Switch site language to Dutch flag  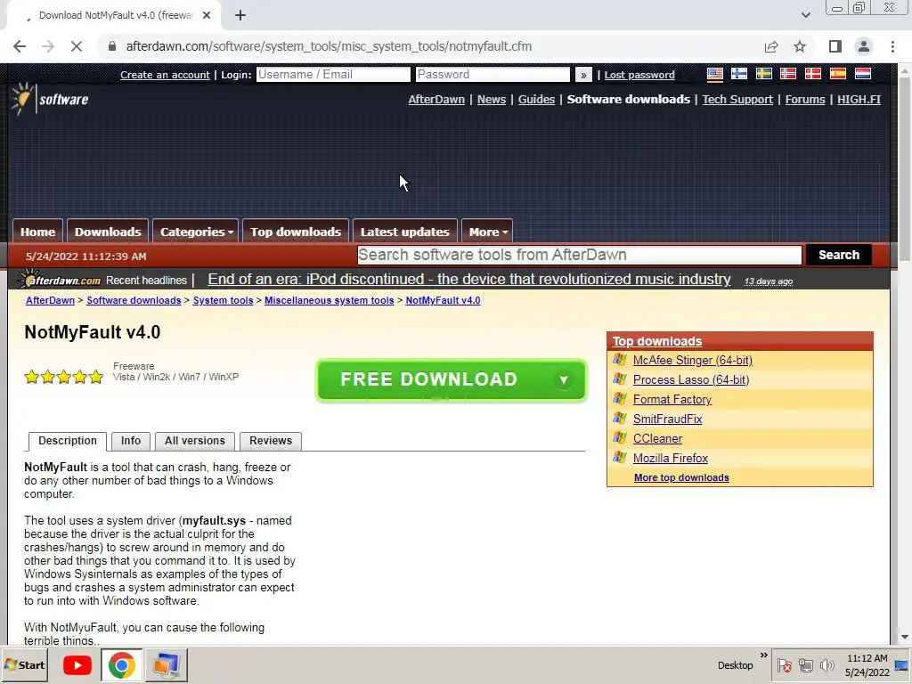862,74
